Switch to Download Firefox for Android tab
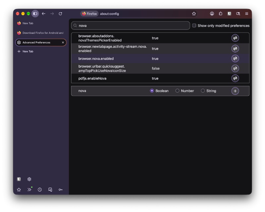The width and height of the screenshot is (265, 212). click(40, 33)
